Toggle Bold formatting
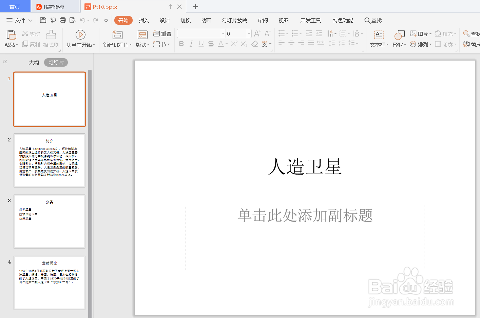Screen dimensions: 480x318 [x=181, y=44]
